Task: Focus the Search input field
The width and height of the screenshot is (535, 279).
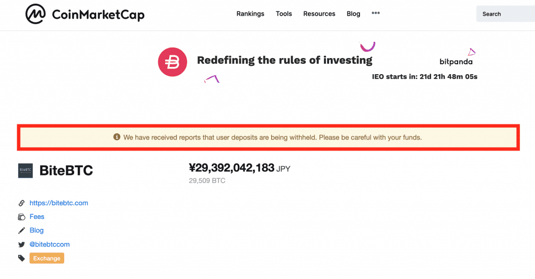Action: point(506,14)
